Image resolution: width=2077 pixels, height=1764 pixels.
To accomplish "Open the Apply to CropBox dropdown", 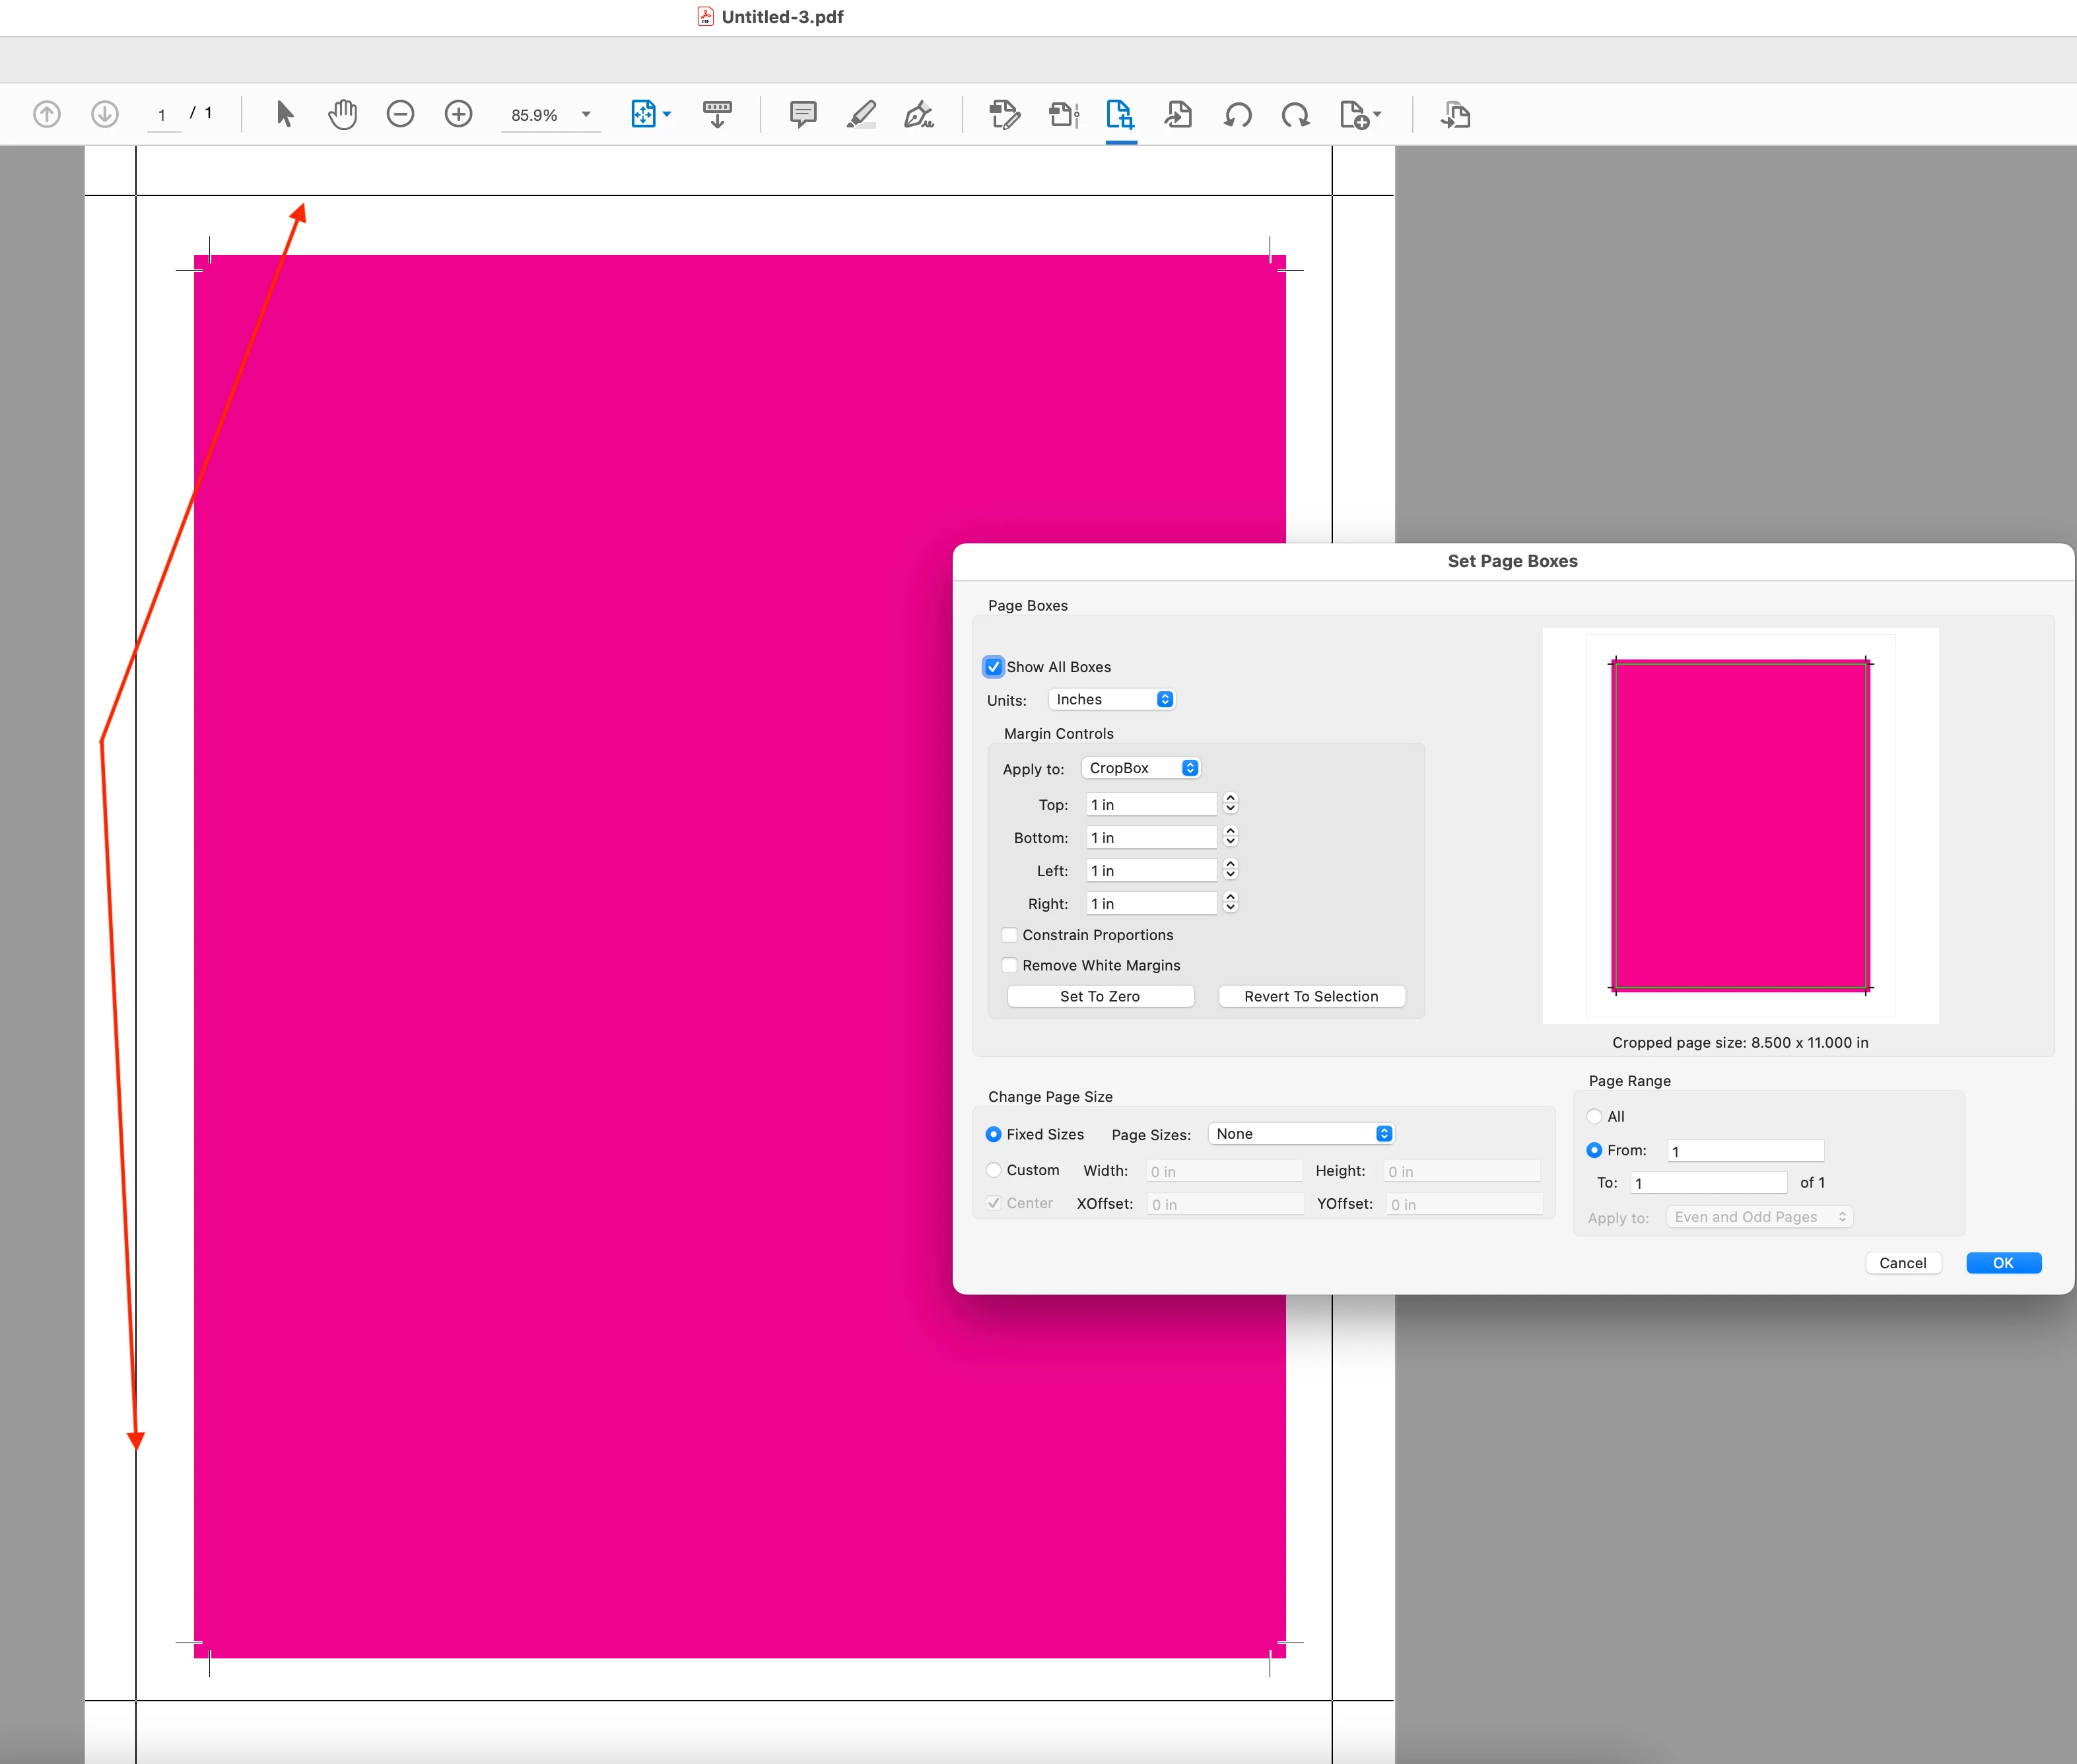I will 1141,768.
